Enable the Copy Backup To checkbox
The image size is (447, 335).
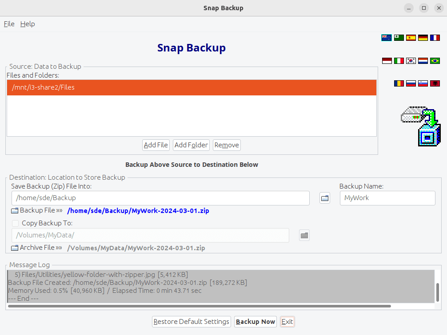16,223
